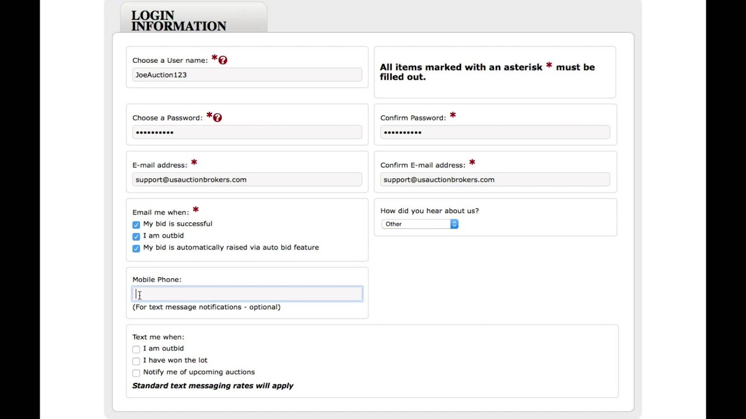Click the help icon beside Choose a Password
Screen dimensions: 746x419
click(x=217, y=118)
